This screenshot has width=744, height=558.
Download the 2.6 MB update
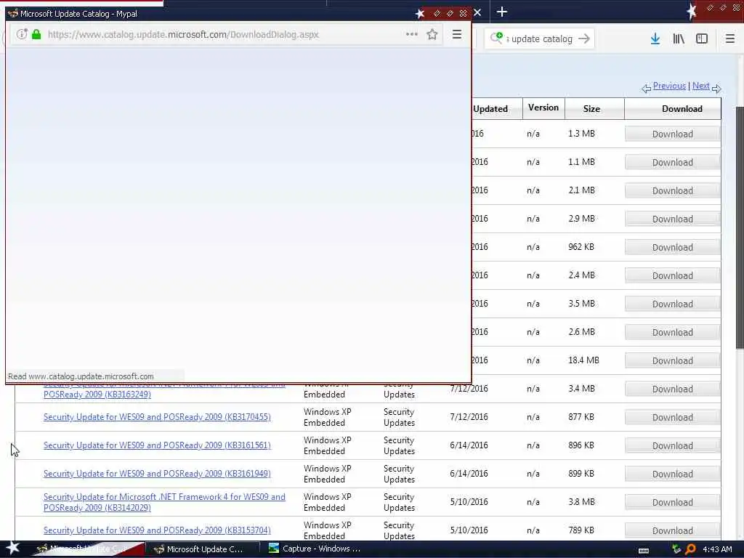672,332
